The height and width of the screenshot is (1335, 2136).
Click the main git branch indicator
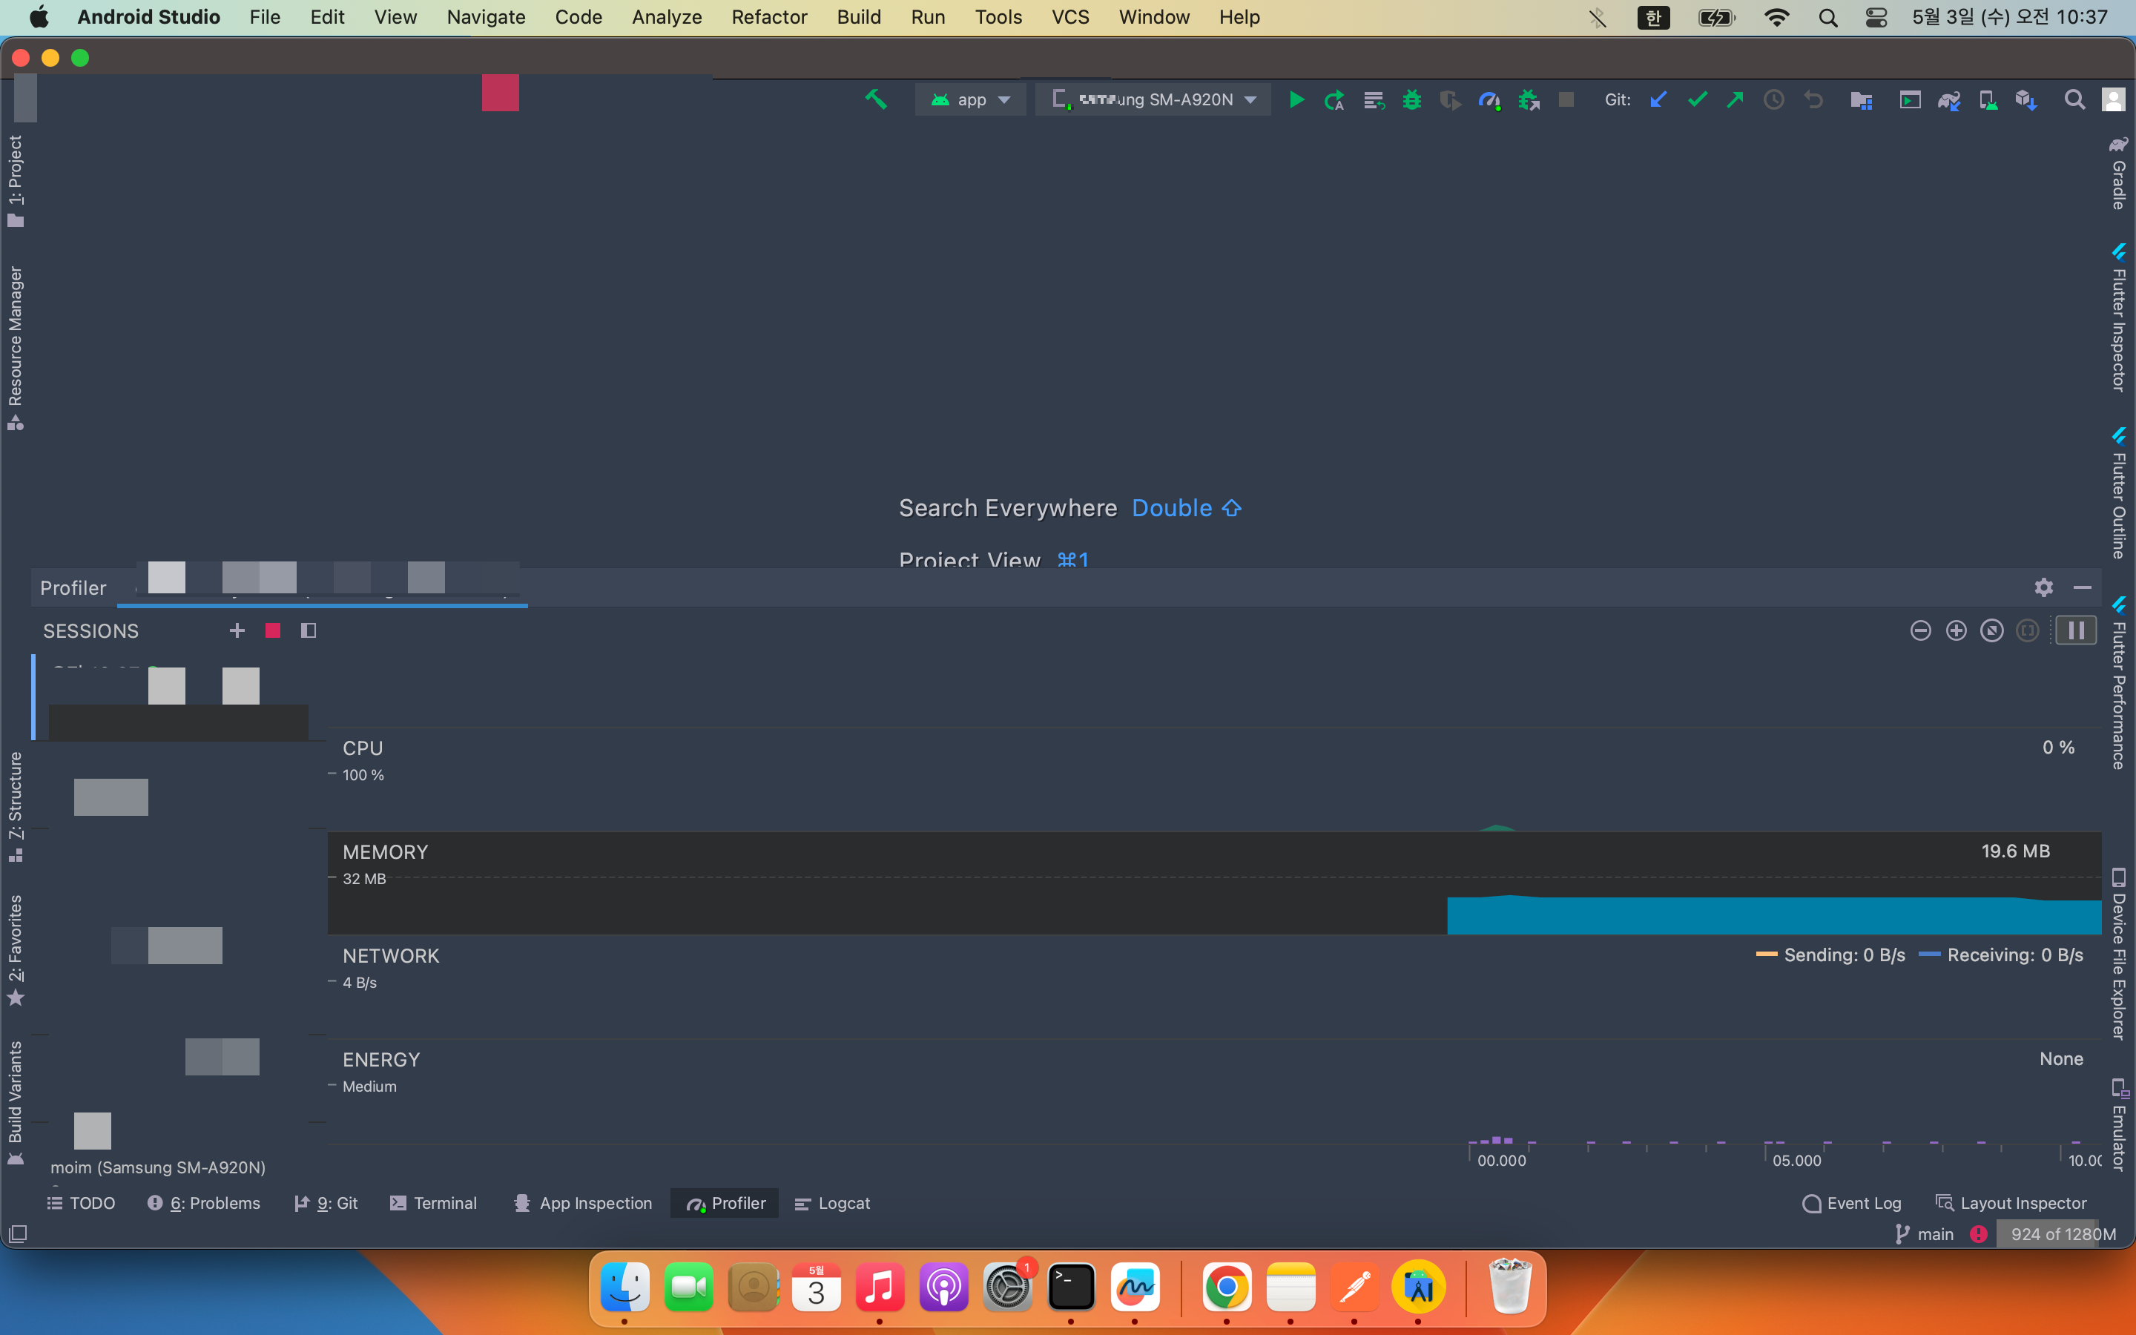pos(1925,1233)
